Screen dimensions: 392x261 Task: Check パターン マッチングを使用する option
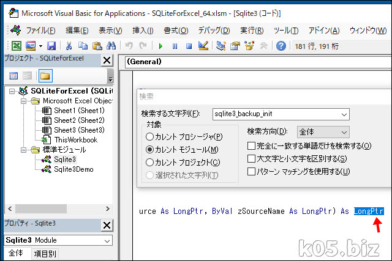[x=251, y=171]
